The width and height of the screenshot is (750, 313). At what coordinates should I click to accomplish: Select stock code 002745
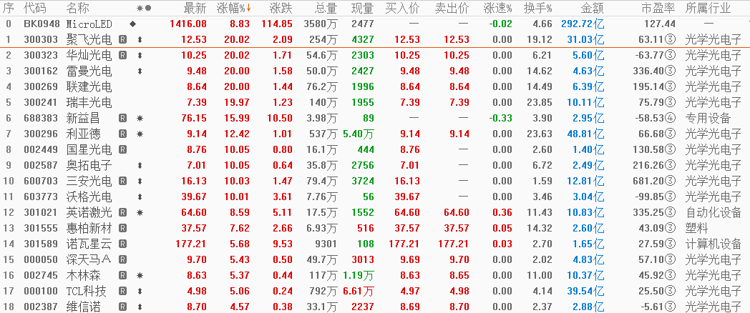41,276
